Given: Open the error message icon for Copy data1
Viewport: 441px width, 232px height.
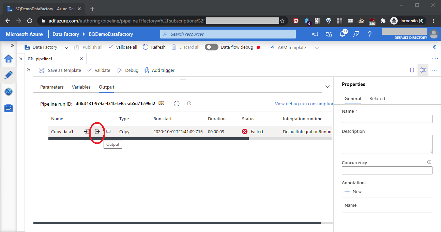Looking at the screenshot, I should coord(108,132).
